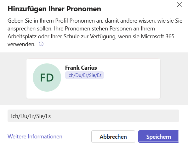Click the empty right end of pronouns field
The width and height of the screenshot is (188, 145).
tap(144, 116)
